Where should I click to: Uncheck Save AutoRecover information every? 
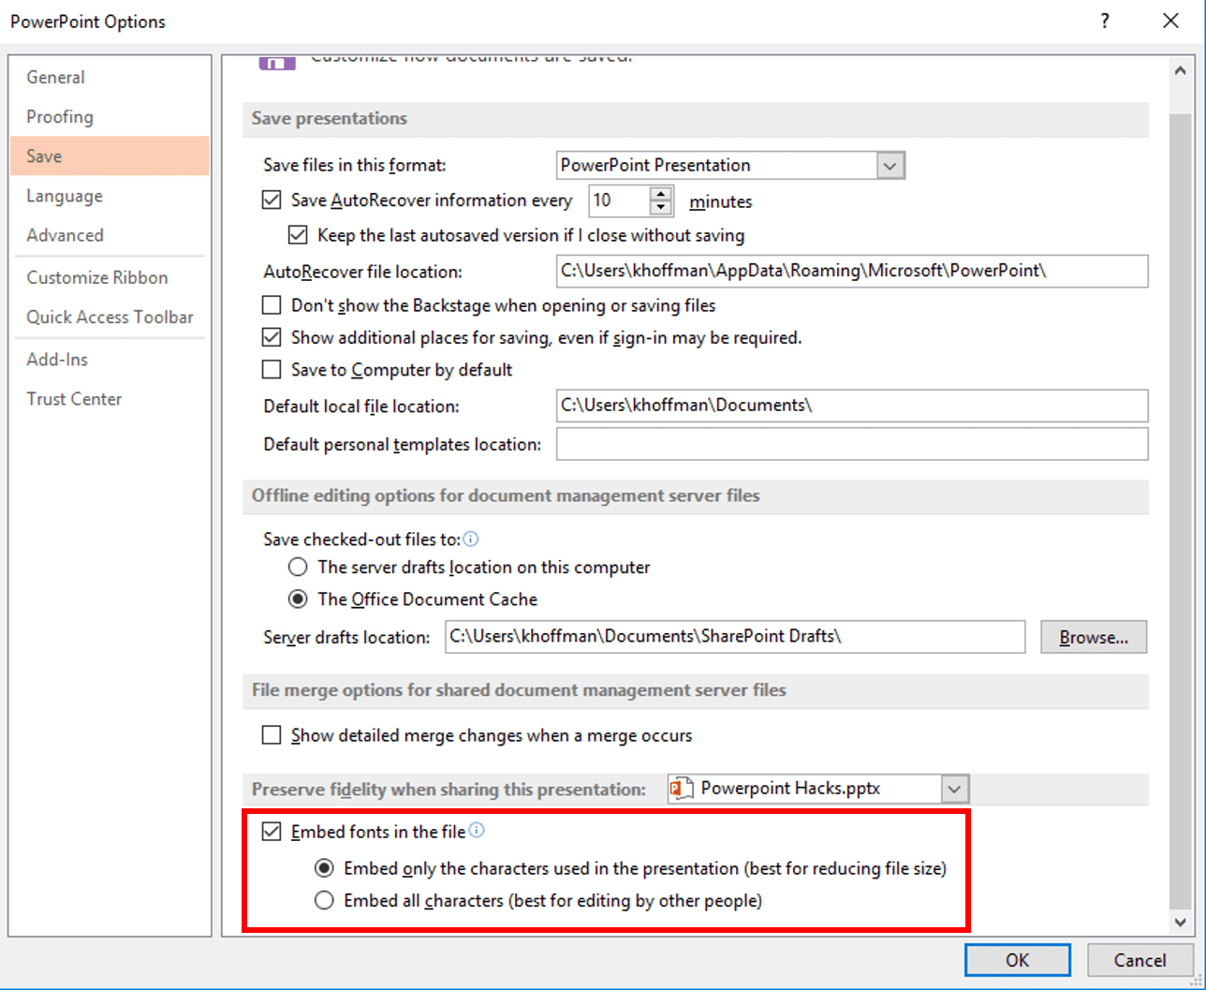coord(272,199)
